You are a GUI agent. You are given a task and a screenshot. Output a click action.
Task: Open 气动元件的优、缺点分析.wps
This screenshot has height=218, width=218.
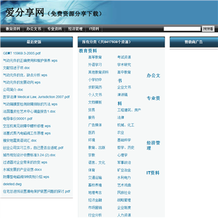[x=25, y=75]
